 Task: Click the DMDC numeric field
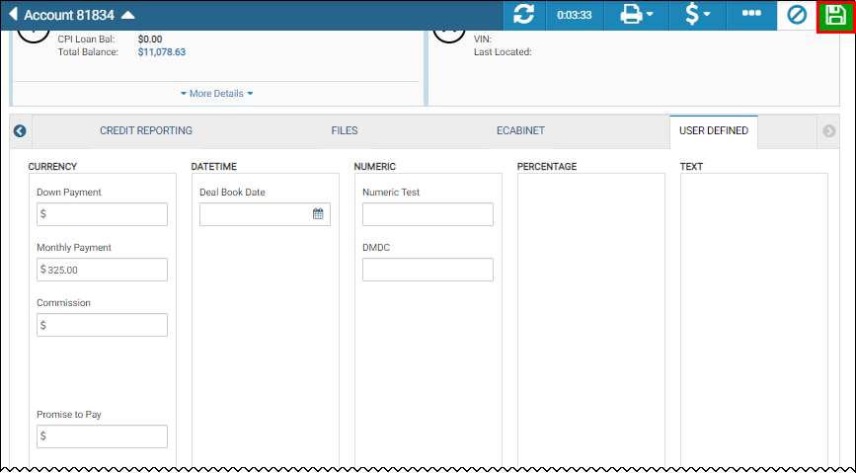pyautogui.click(x=428, y=270)
